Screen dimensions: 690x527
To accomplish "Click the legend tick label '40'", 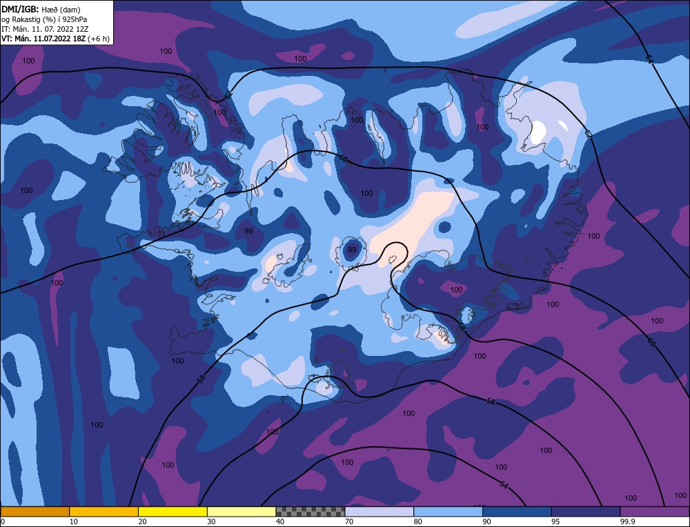I will [x=280, y=521].
